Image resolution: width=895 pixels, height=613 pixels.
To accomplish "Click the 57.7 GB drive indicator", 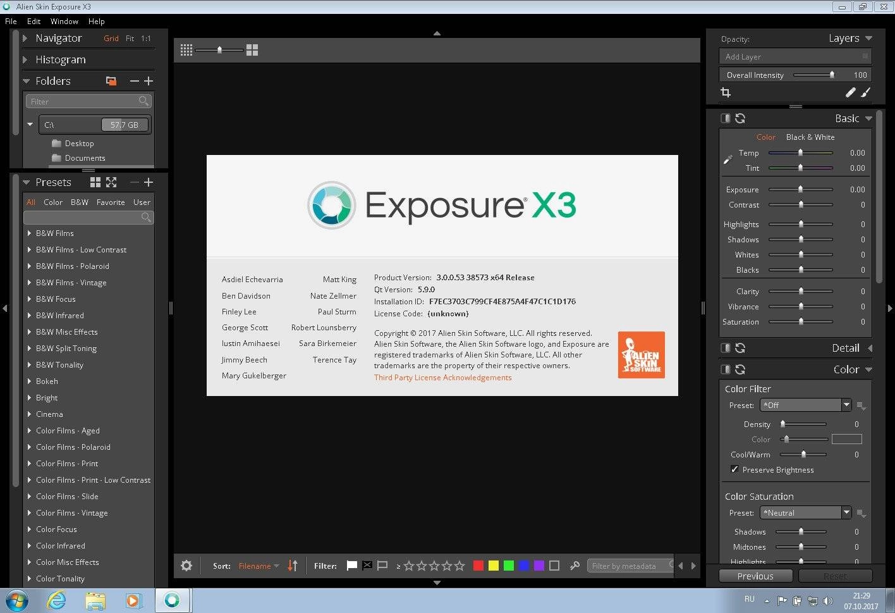I will (x=125, y=125).
